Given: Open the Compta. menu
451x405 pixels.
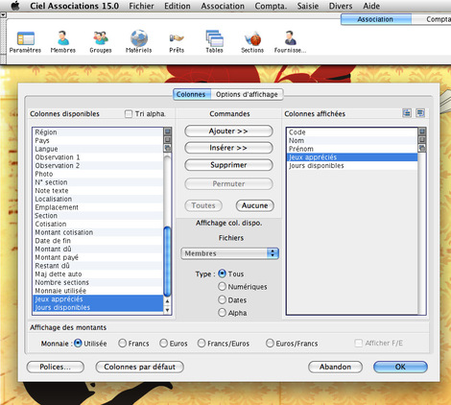Looking at the screenshot, I should coord(271,6).
